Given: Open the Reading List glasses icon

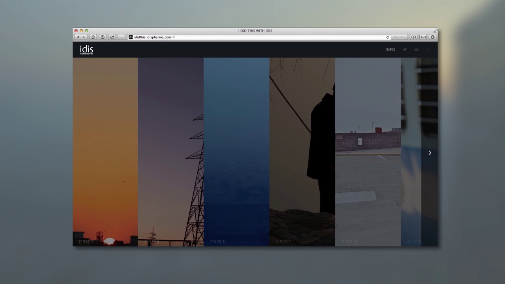Looking at the screenshot, I should click(x=423, y=37).
